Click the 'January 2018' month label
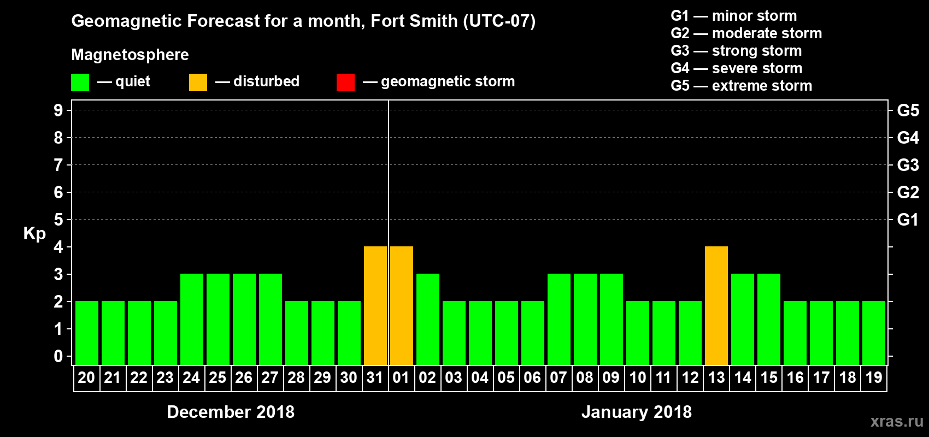The image size is (929, 437). pyautogui.click(x=637, y=412)
